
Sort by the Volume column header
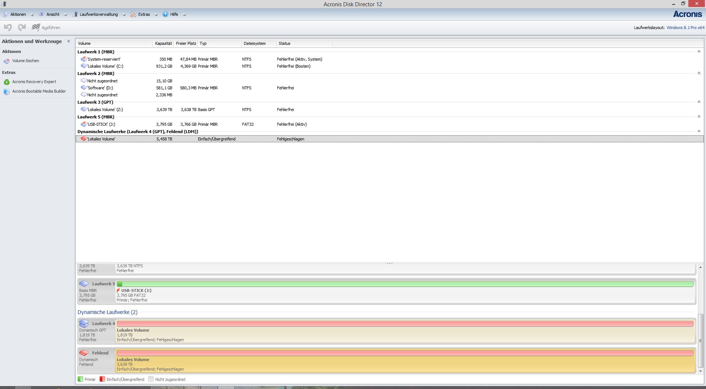[114, 43]
